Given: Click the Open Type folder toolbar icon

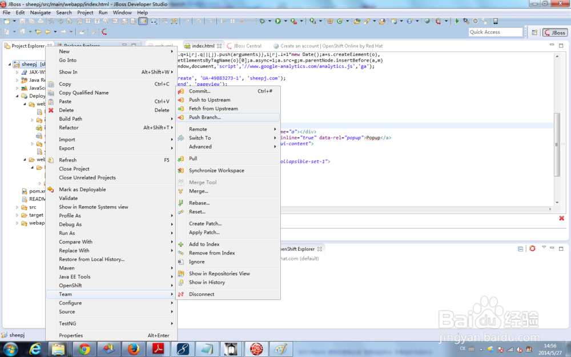Looking at the screenshot, I should click(357, 21).
